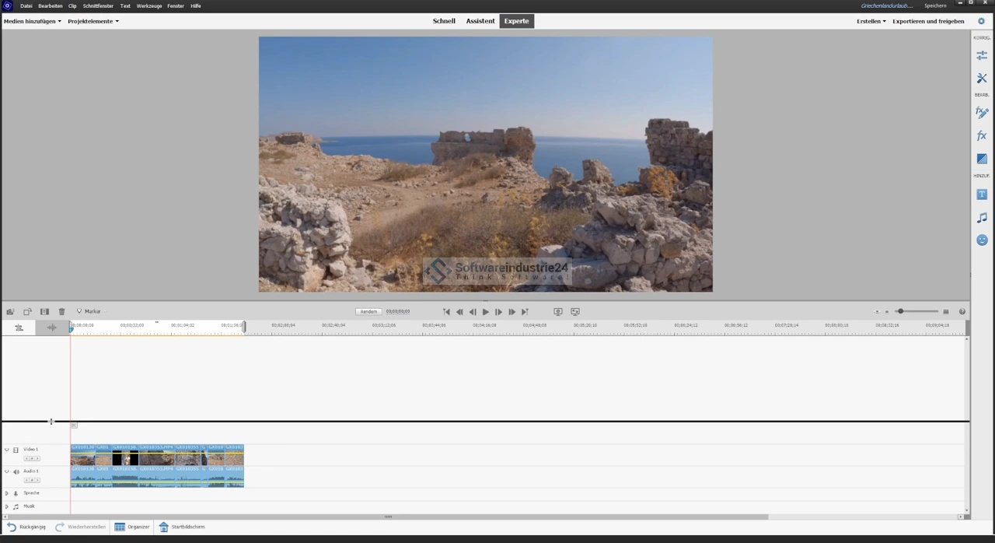The width and height of the screenshot is (995, 543).
Task: Open the Tools wrench icon panel
Action: coord(982,79)
